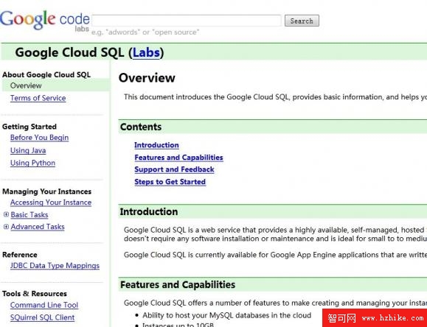Jump to Introduction in Contents
The height and width of the screenshot is (327, 427).
pyautogui.click(x=156, y=145)
